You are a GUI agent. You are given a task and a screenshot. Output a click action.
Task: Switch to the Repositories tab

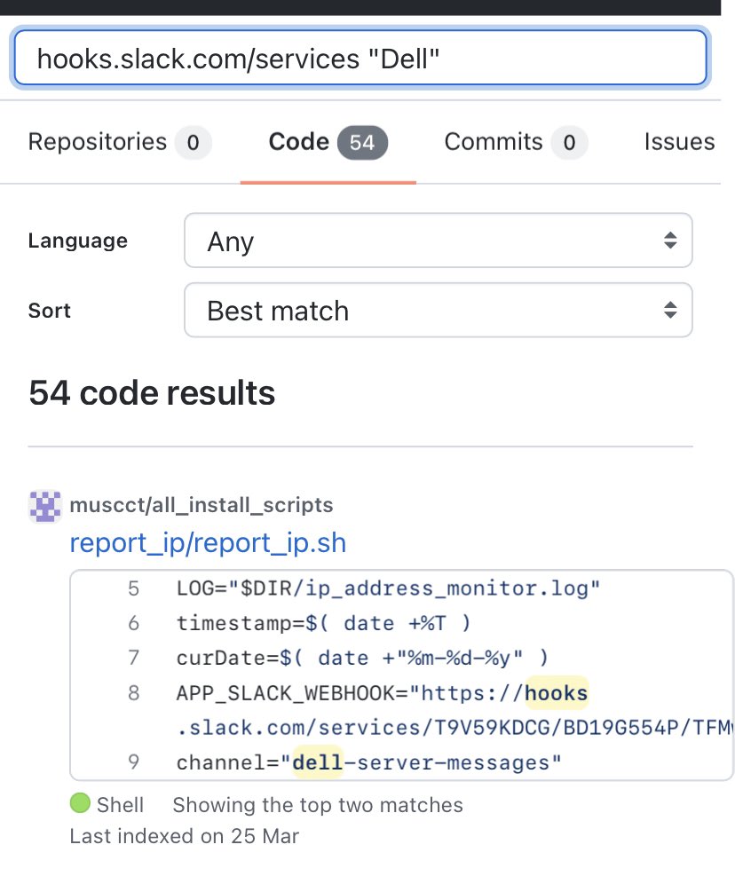98,141
